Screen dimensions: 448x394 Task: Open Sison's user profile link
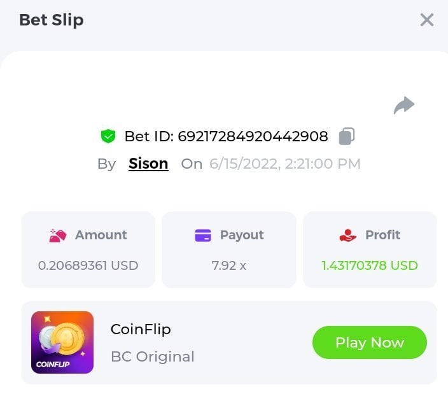point(148,164)
